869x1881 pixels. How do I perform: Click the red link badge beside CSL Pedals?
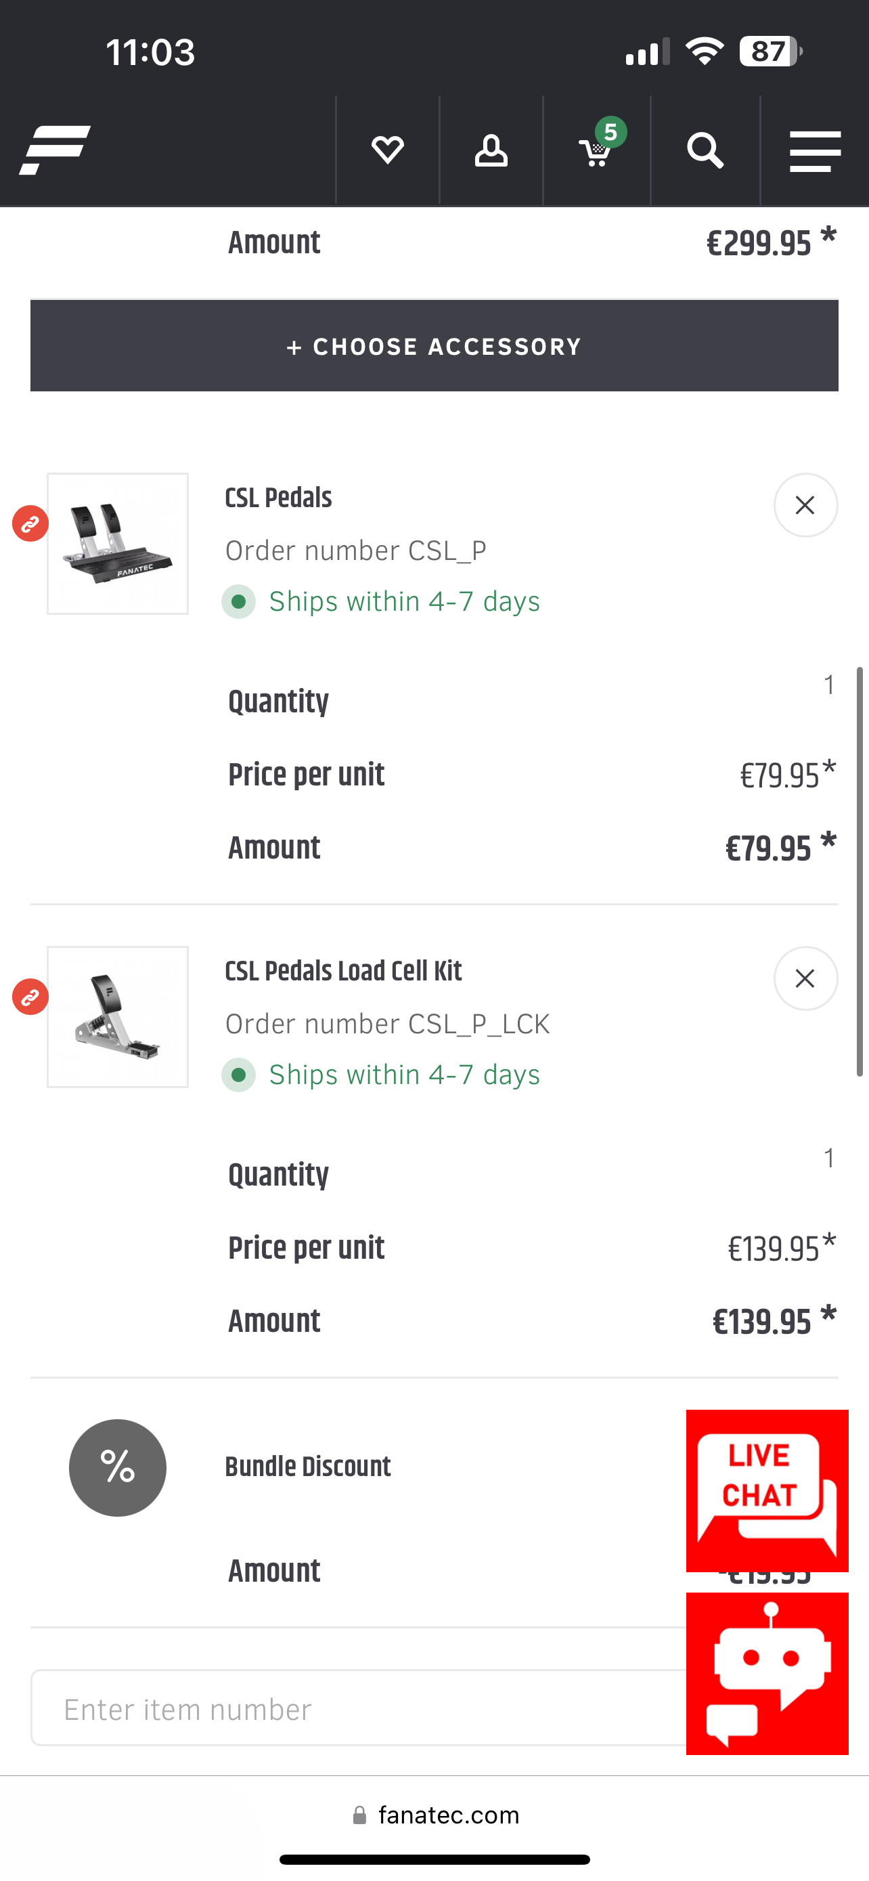30,523
